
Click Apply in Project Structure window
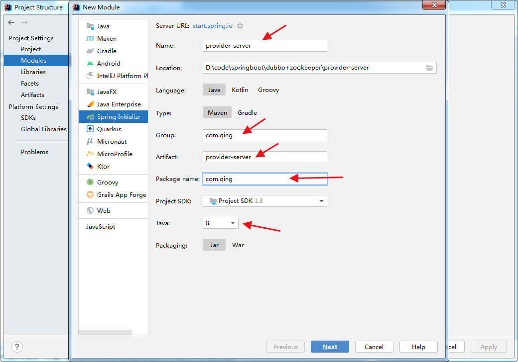click(489, 347)
